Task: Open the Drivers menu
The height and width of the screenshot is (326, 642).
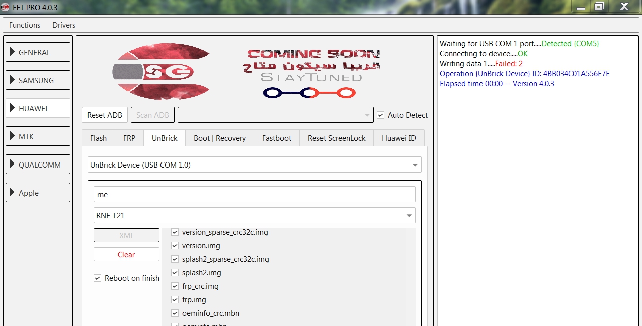Action: click(x=64, y=25)
